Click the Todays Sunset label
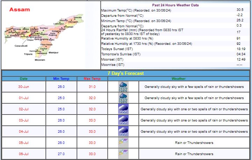The image size is (252, 160). pos(117,49)
